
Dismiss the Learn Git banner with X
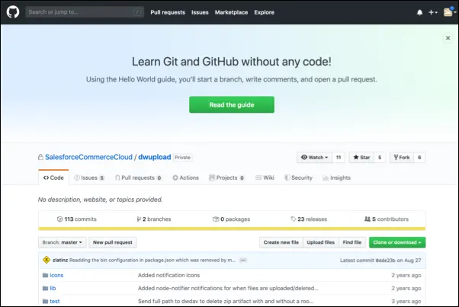click(448, 38)
